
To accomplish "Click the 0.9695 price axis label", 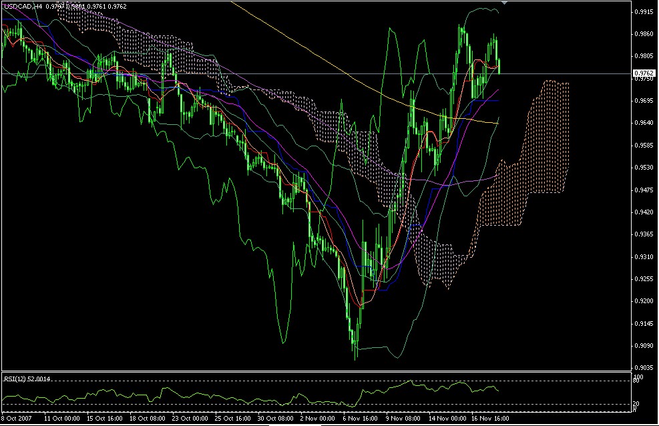I will pos(645,101).
